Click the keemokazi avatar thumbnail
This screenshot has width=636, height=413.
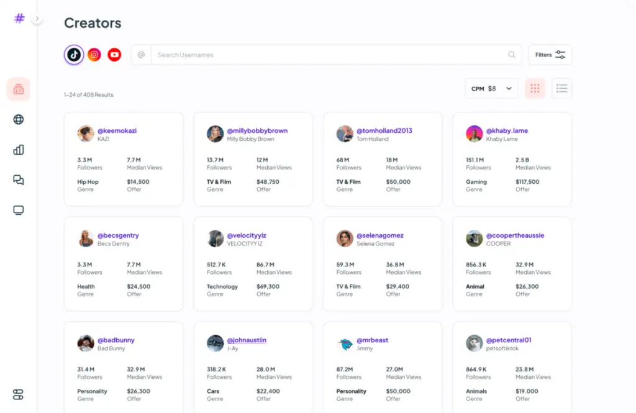pos(86,134)
